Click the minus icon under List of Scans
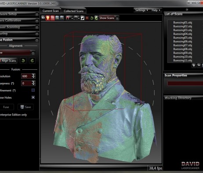 click(x=199, y=65)
